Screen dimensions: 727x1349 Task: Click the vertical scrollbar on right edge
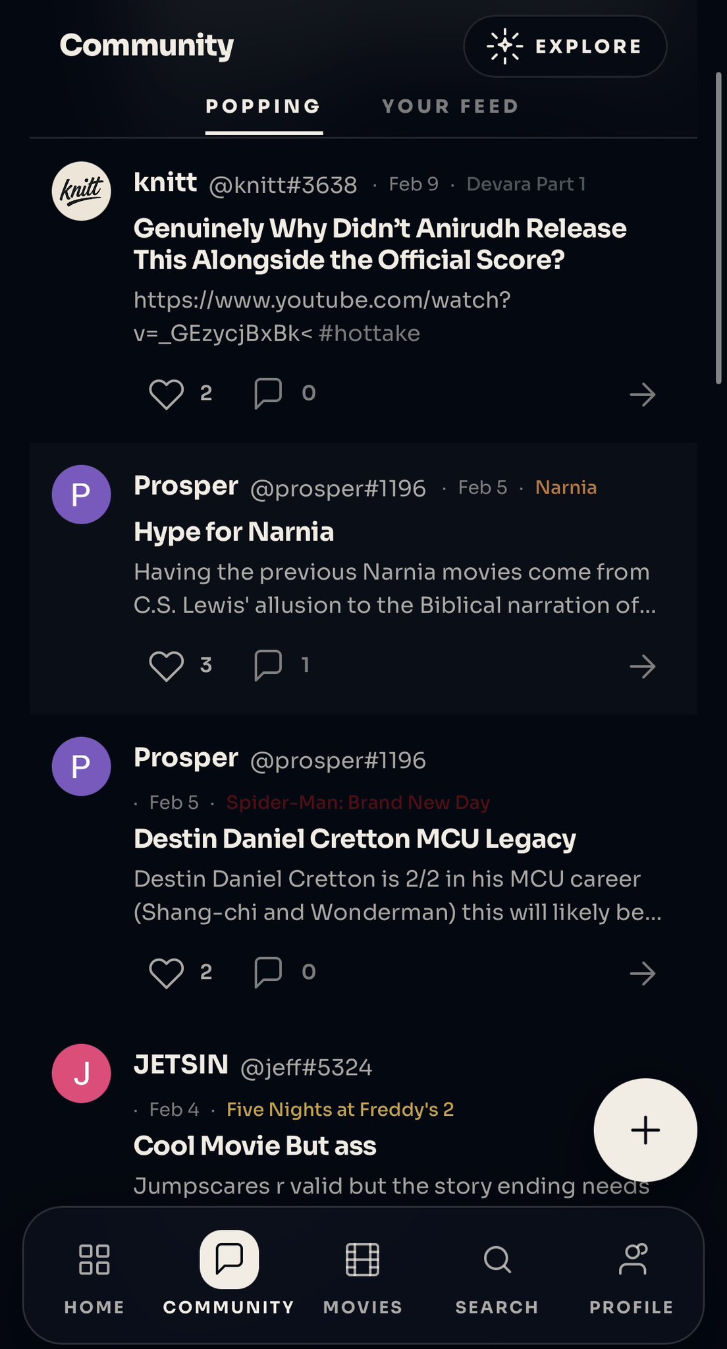point(718,227)
